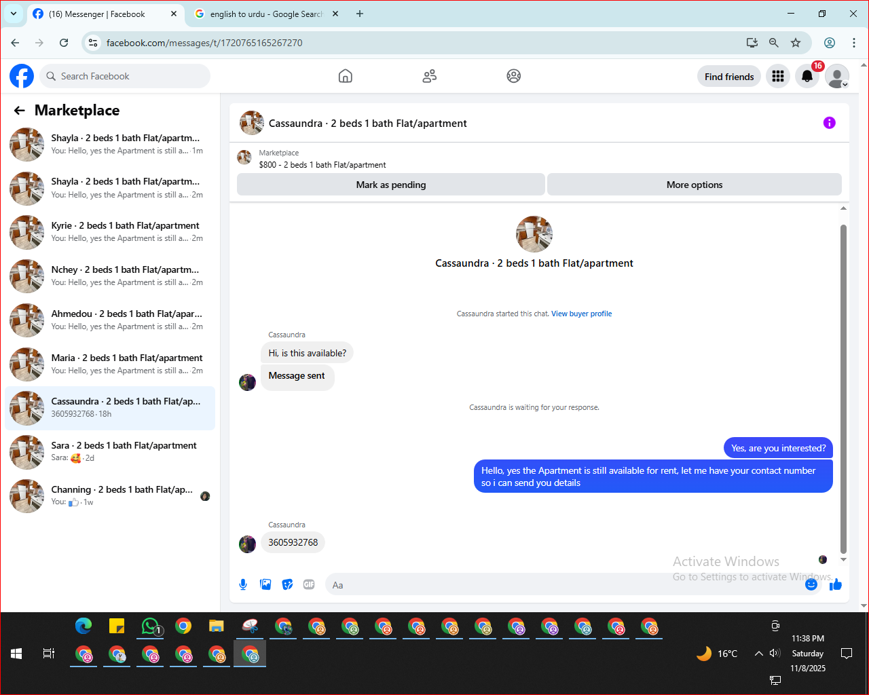This screenshot has height=695, width=869.
Task: Open WhatsApp from the taskbar
Action: tap(150, 626)
